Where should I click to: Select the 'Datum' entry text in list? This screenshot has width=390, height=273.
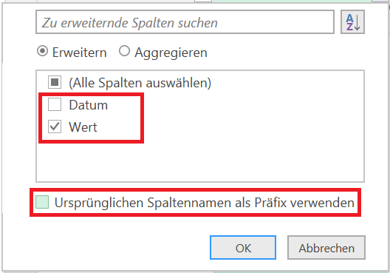(89, 105)
